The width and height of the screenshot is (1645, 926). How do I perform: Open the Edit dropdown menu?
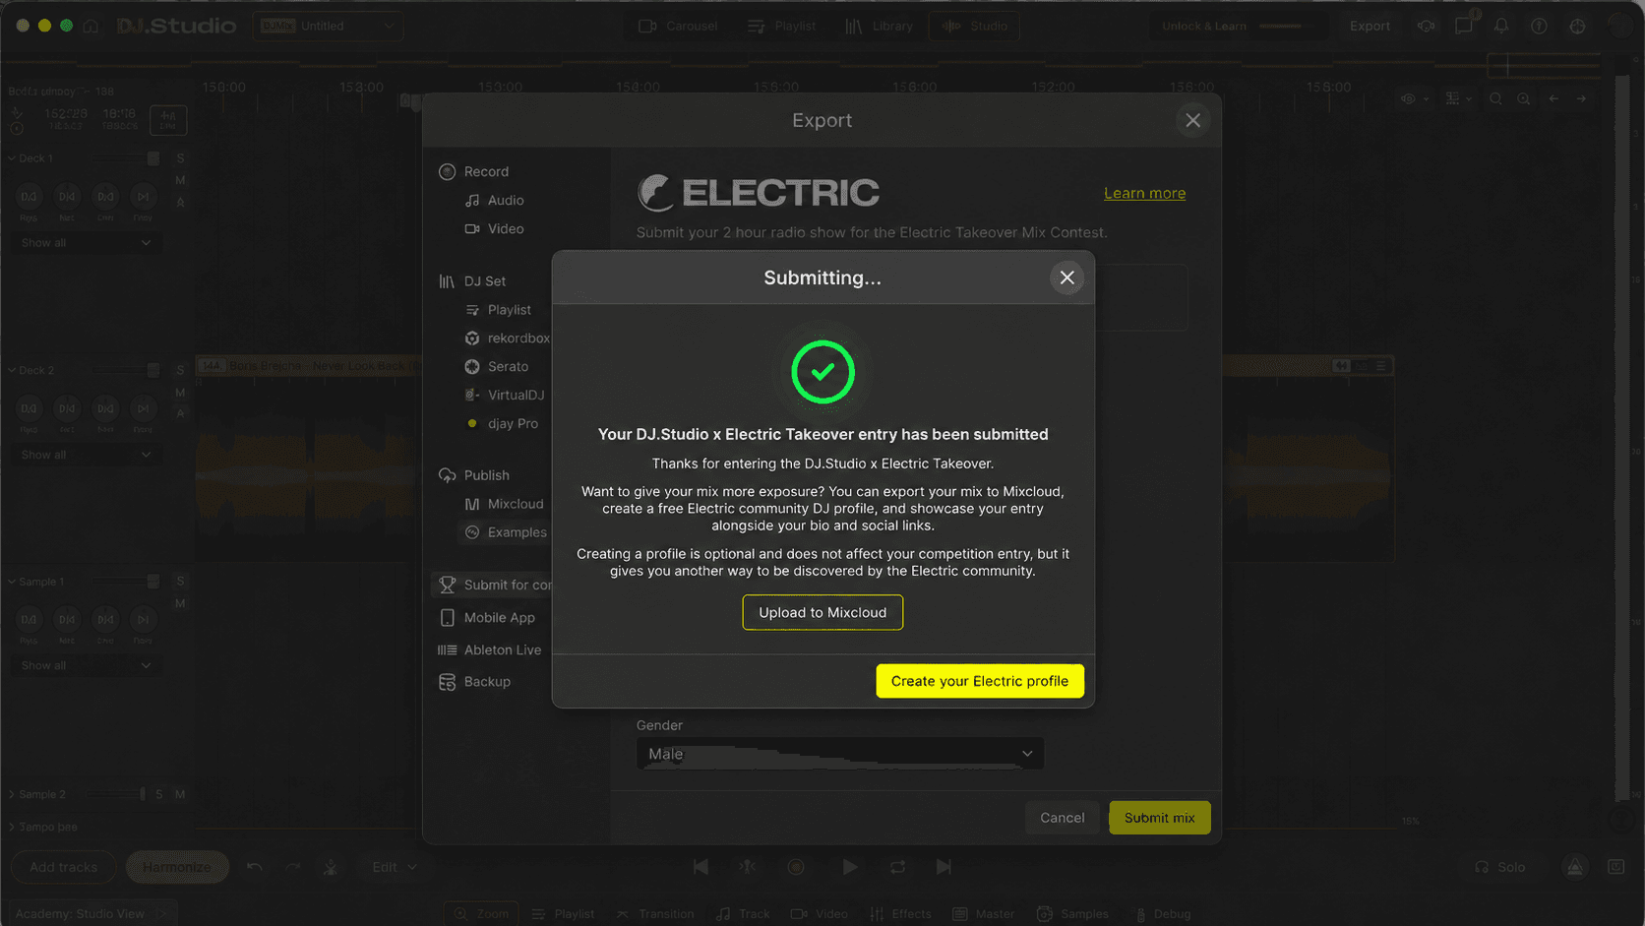point(394,867)
